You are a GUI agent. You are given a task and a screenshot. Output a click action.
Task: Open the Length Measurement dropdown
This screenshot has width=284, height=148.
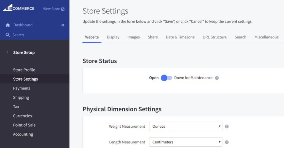click(x=186, y=142)
